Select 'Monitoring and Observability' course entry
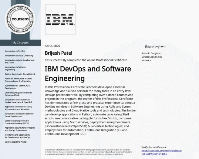This screenshot has width=199, height=159. coord(17,136)
